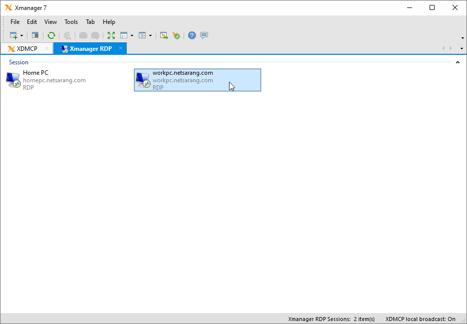
Task: Select the workpc.netsarang.com session icon
Action: 143,80
